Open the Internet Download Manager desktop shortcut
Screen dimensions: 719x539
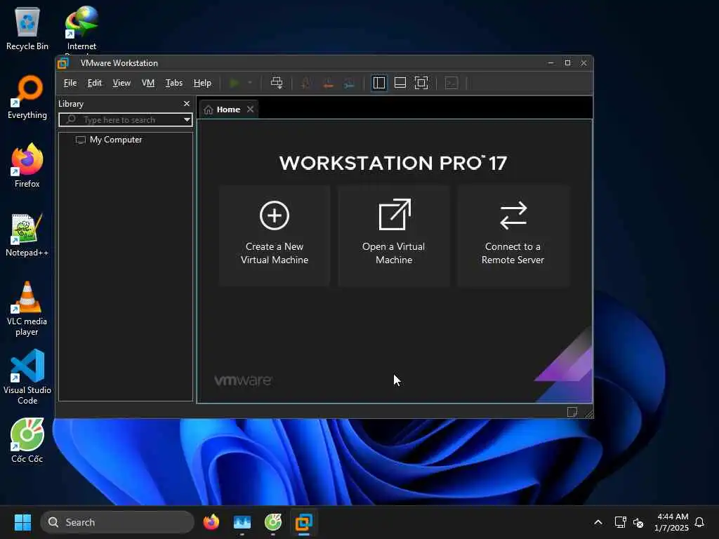click(81, 28)
